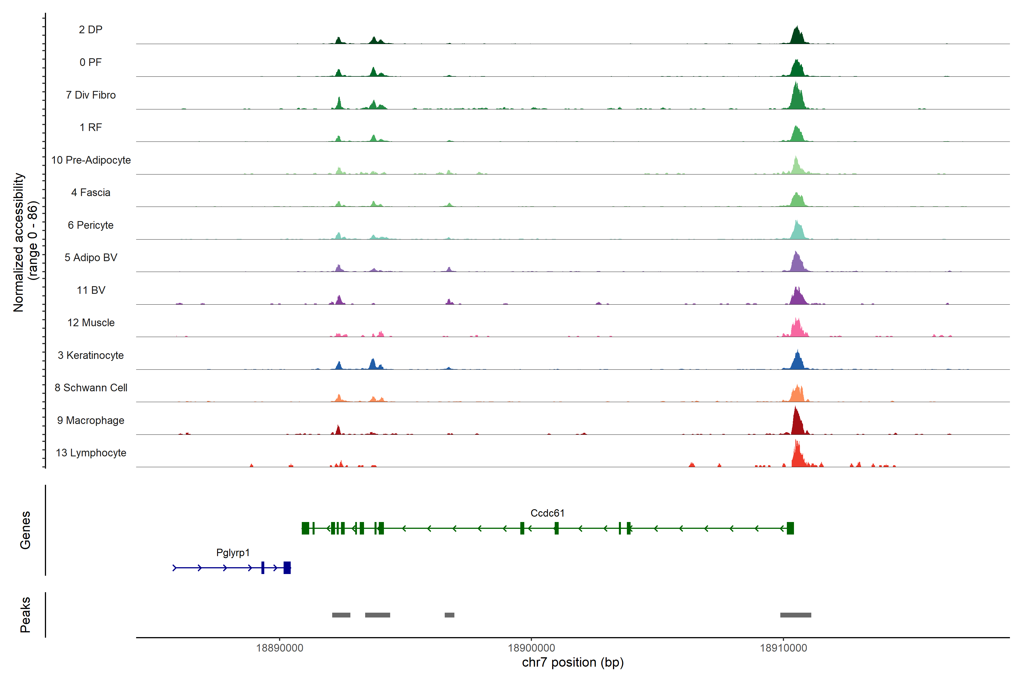1023x682 pixels.
Task: Click the 18900000 axis tick label
Action: tap(531, 648)
